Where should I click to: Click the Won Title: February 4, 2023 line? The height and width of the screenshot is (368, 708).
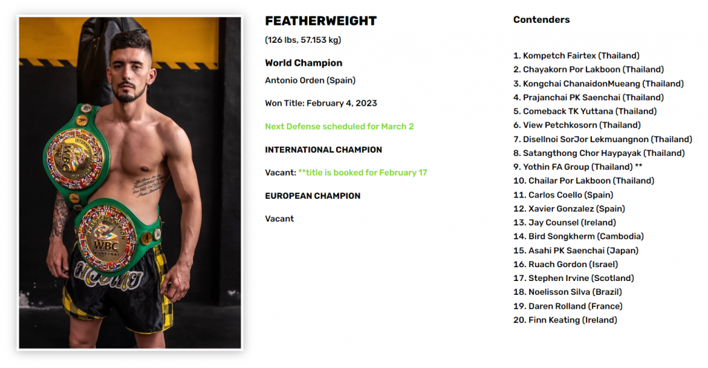321,104
